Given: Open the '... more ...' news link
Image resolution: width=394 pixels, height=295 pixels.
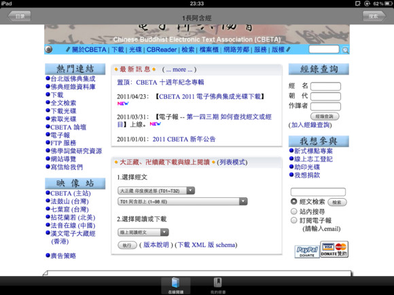Looking at the screenshot, I should [x=179, y=69].
